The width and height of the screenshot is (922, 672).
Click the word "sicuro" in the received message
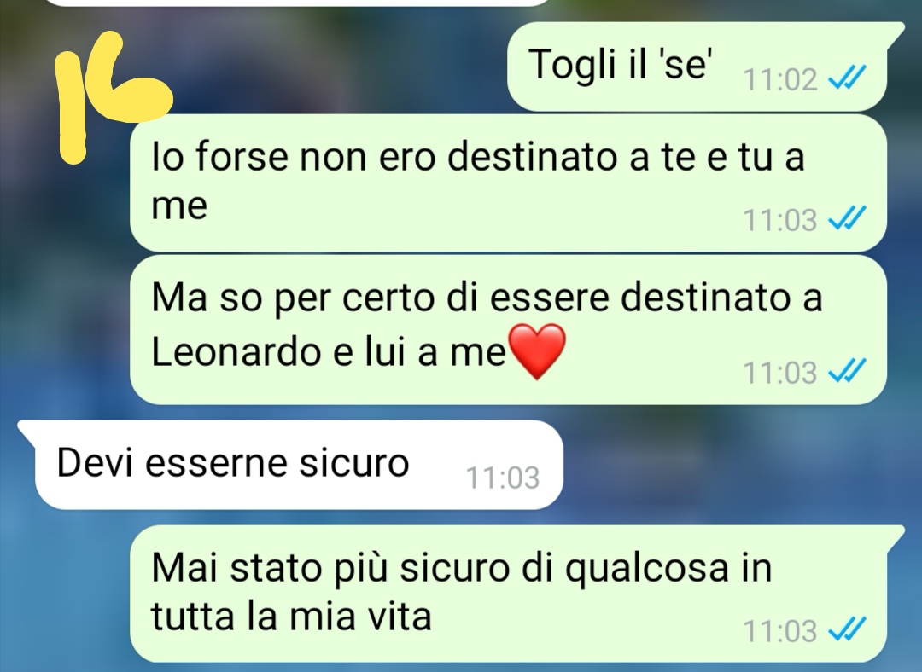click(x=354, y=463)
